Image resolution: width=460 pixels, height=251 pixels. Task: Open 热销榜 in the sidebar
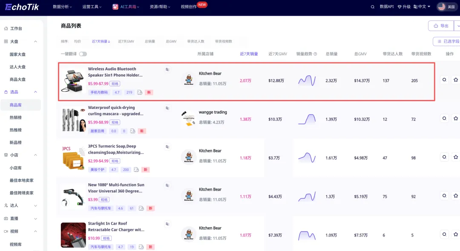(16, 117)
